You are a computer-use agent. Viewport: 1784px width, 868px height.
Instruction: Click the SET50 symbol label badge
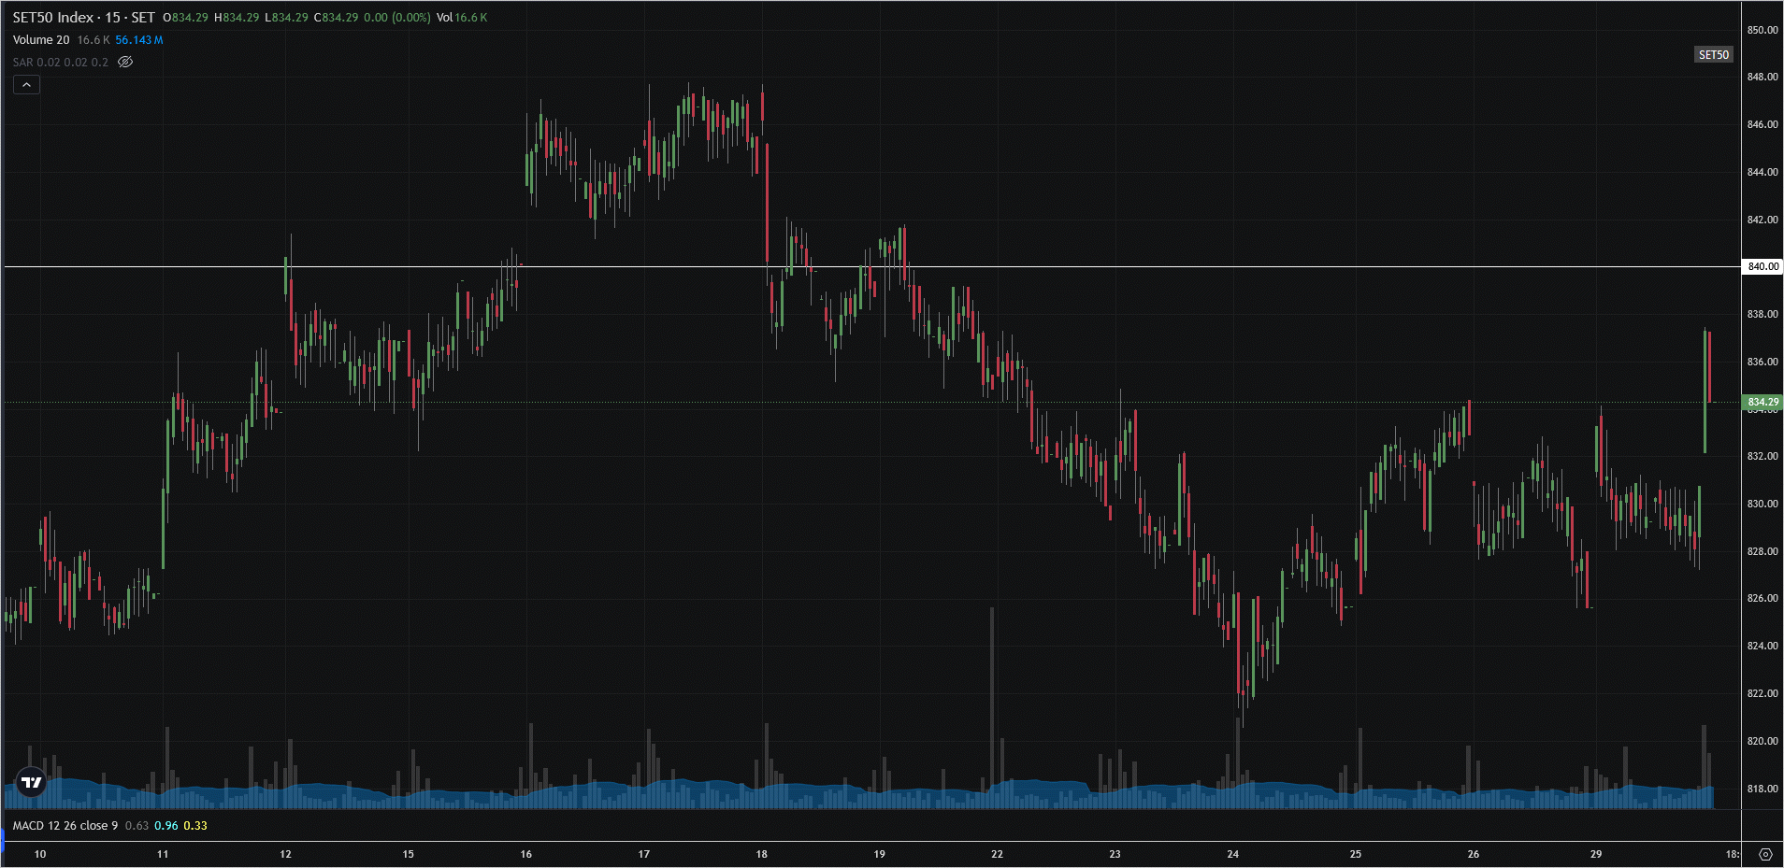point(1713,55)
